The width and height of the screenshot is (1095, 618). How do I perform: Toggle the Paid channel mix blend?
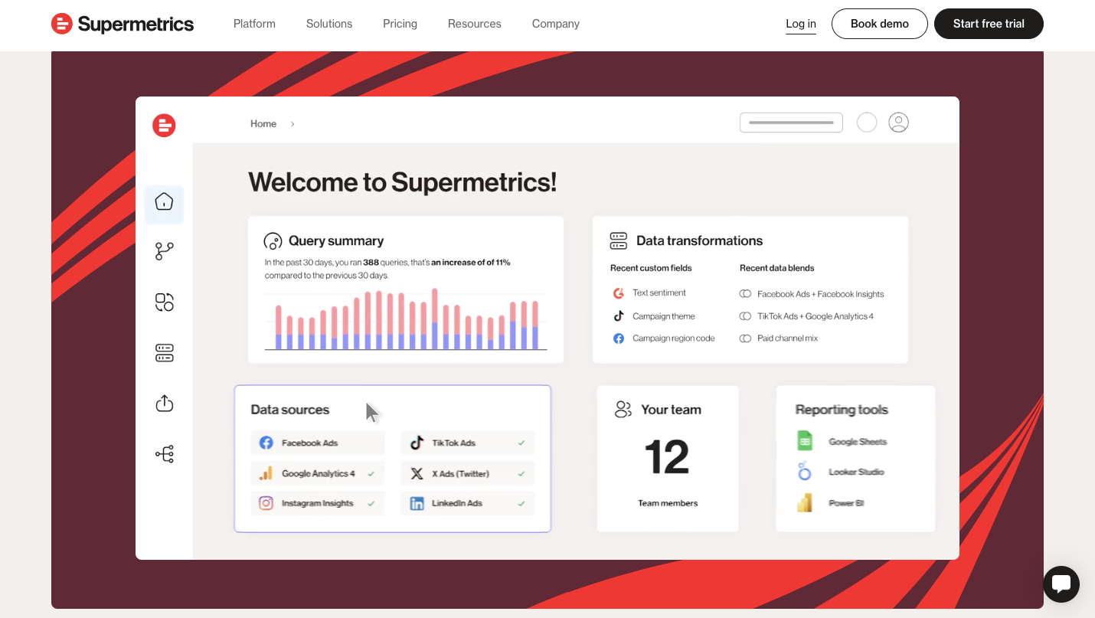[x=745, y=338]
